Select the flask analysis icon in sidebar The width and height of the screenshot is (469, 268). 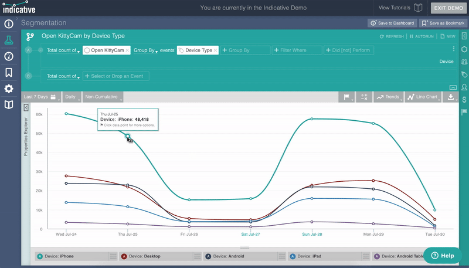[x=9, y=40]
